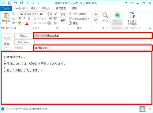Image resolution: width=153 pixels, height=113 pixels.
Task: Click the justify distribute icon
Action: pyautogui.click(x=49, y=23)
